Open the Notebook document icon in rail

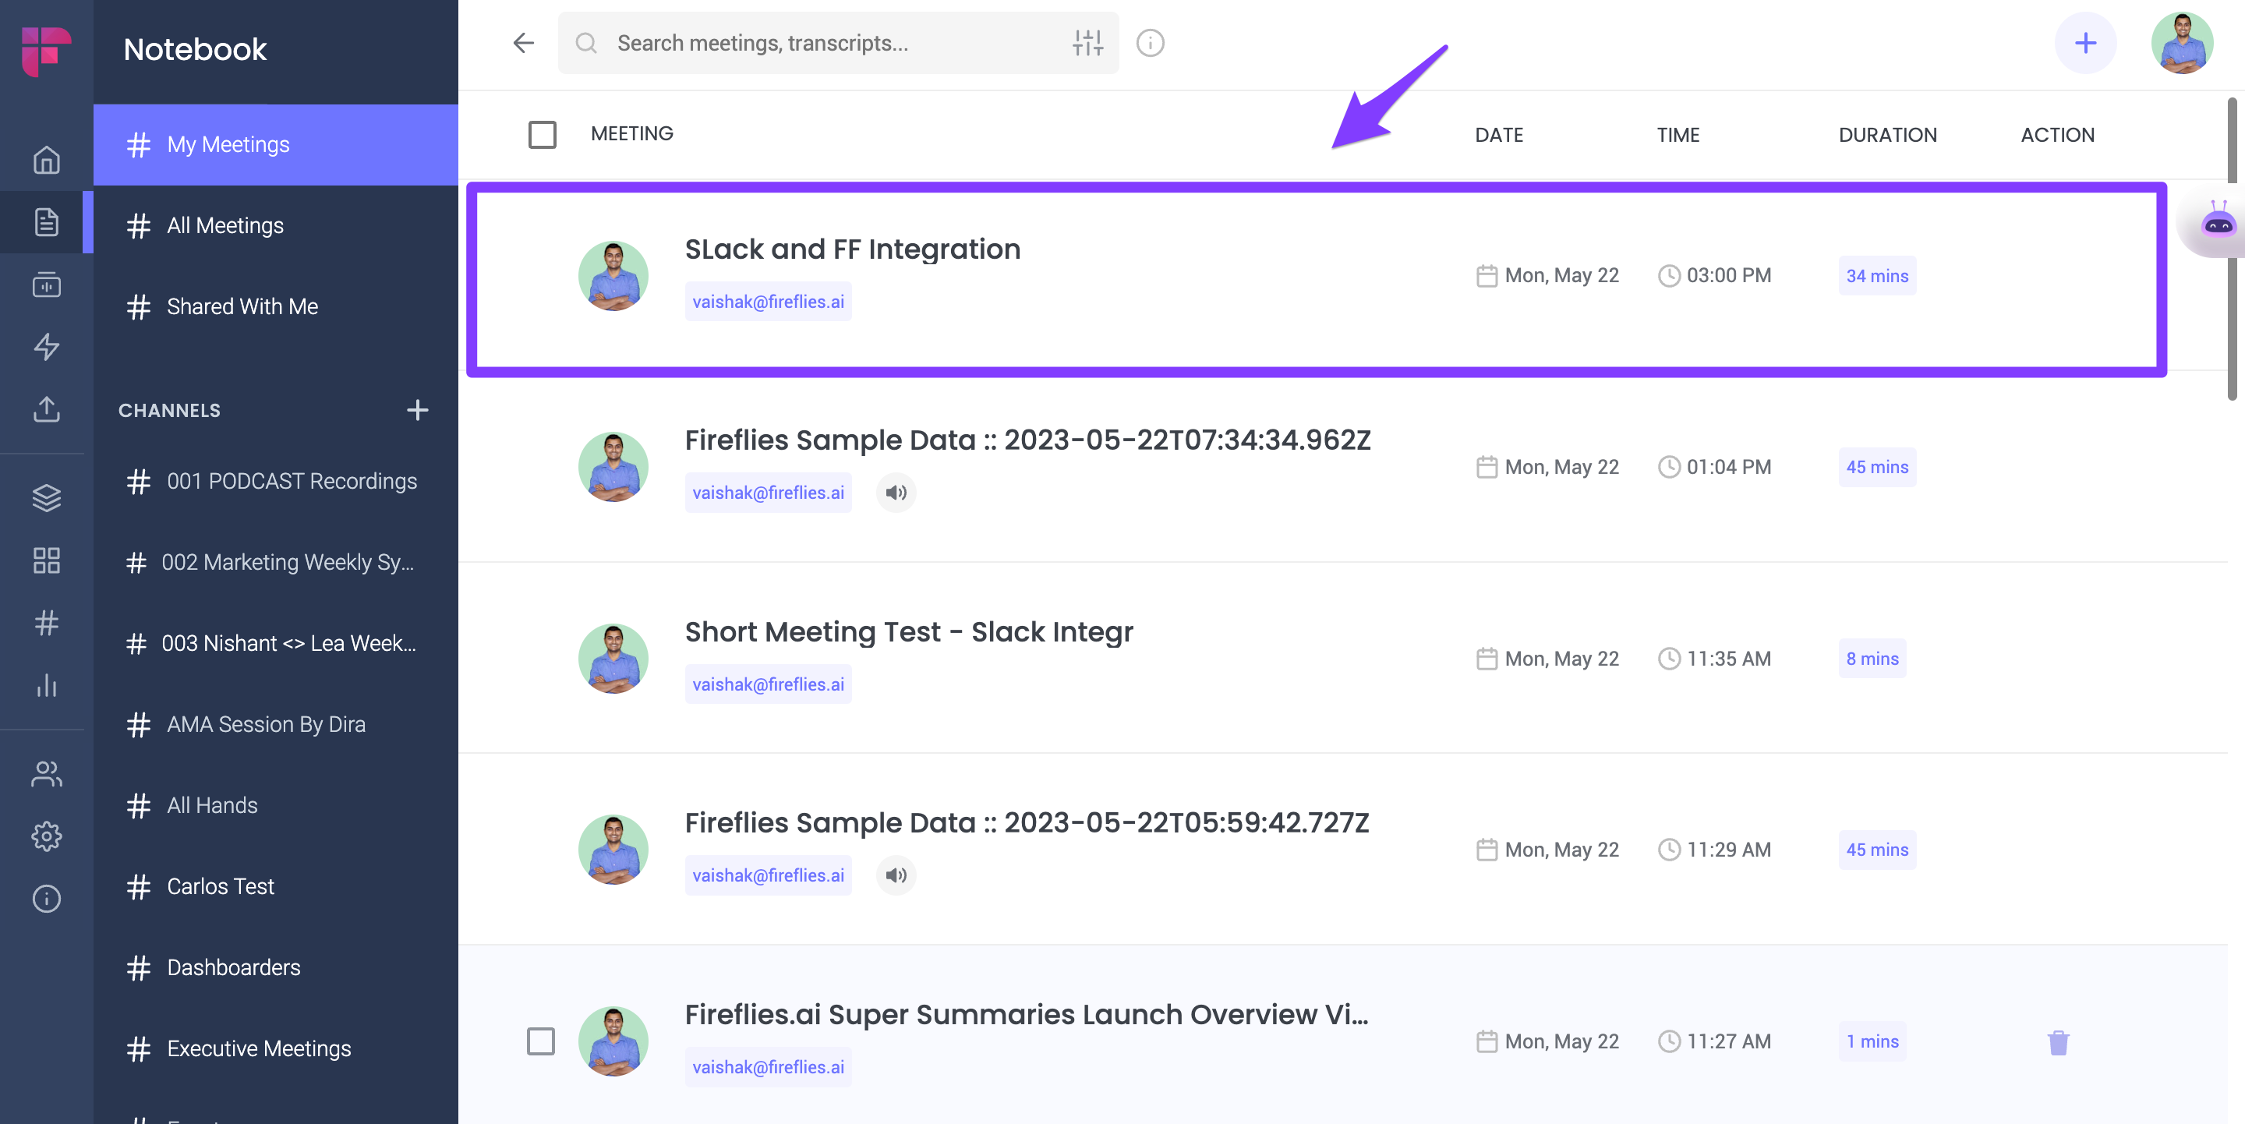46,222
